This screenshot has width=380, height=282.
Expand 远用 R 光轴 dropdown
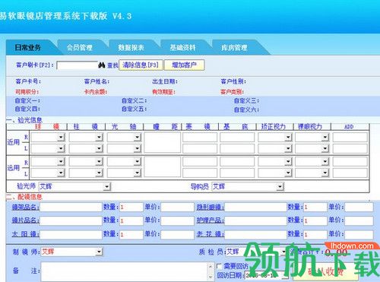pyautogui.click(x=137, y=162)
